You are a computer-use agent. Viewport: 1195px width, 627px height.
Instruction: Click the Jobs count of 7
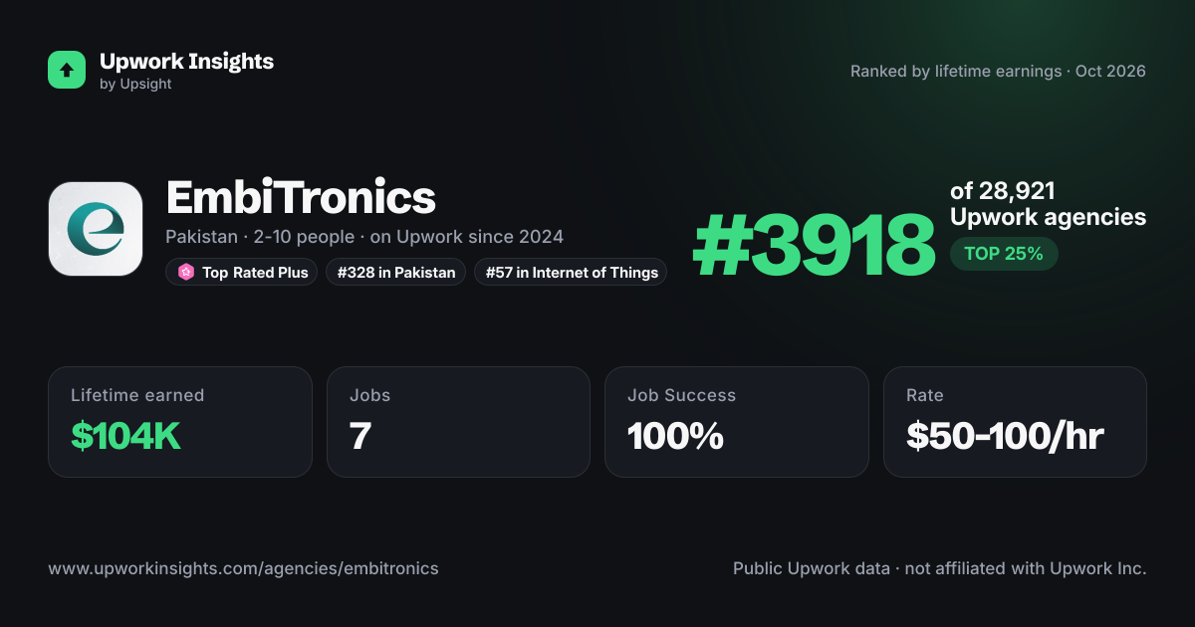360,436
